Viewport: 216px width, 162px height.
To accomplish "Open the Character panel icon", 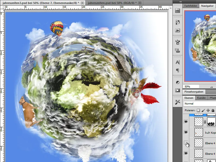I will (177, 62).
